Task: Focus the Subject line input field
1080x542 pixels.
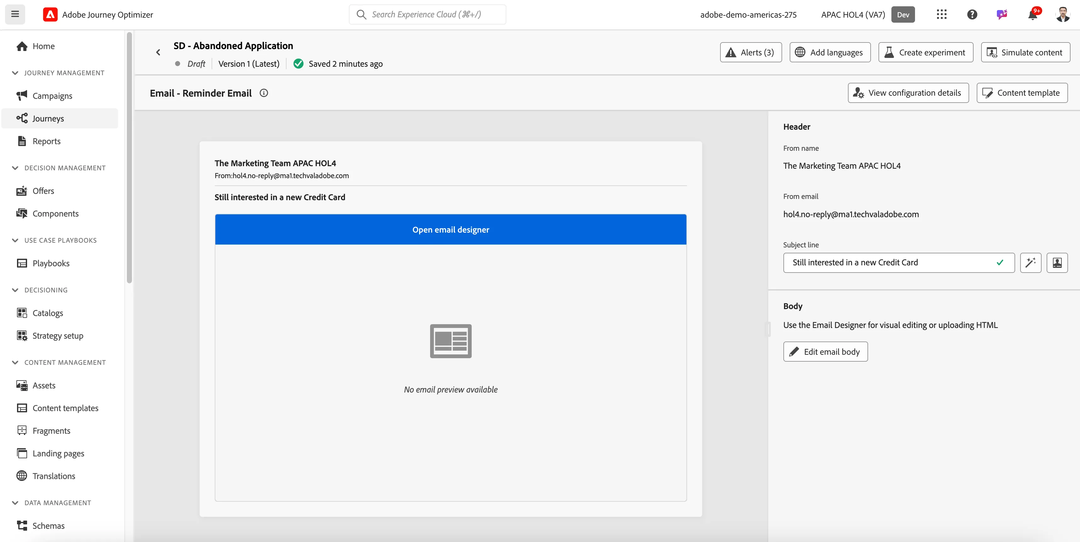Action: [898, 263]
